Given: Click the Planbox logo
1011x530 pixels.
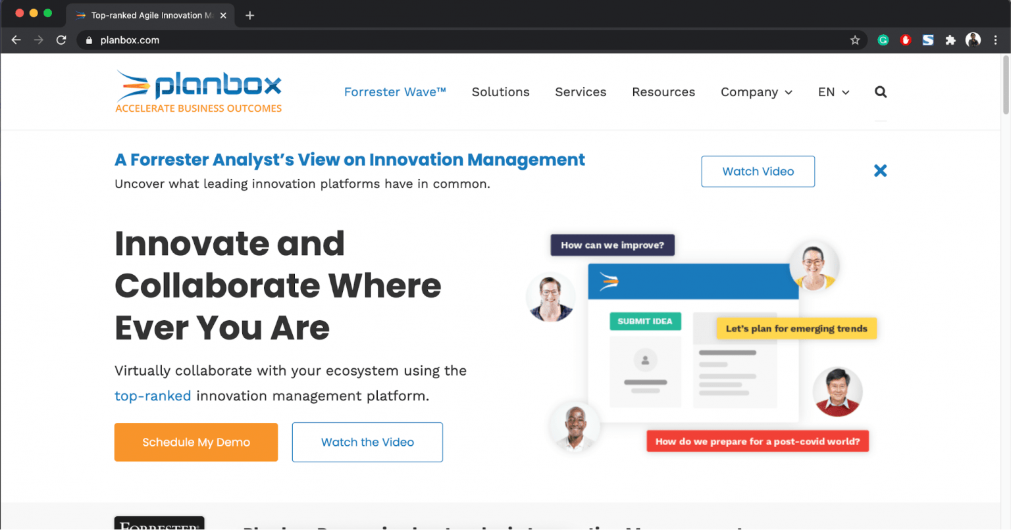Looking at the screenshot, I should pyautogui.click(x=198, y=85).
